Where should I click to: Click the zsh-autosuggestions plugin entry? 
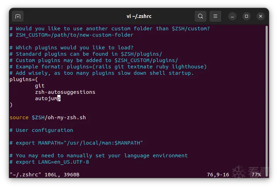65,92
